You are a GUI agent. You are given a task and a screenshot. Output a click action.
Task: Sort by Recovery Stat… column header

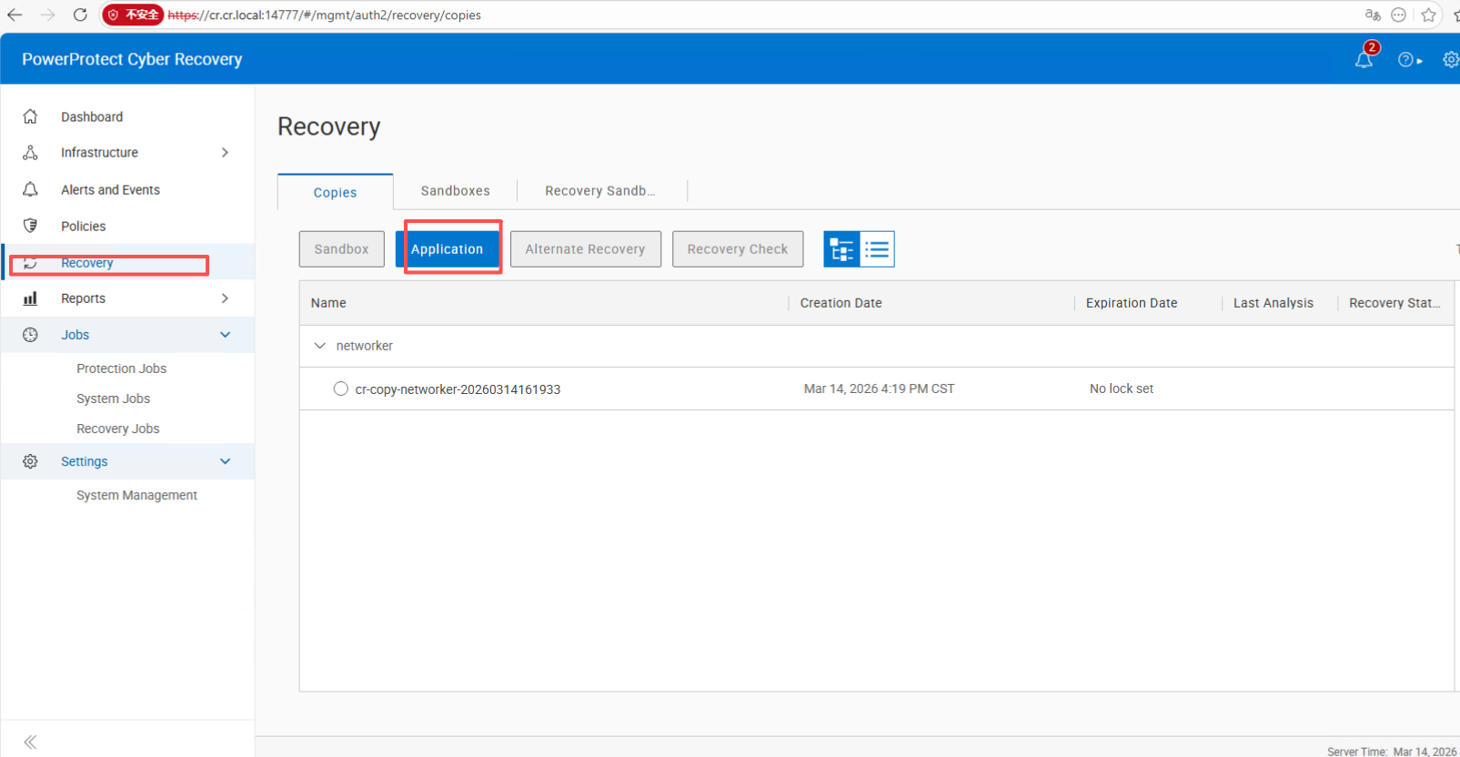coord(1395,303)
